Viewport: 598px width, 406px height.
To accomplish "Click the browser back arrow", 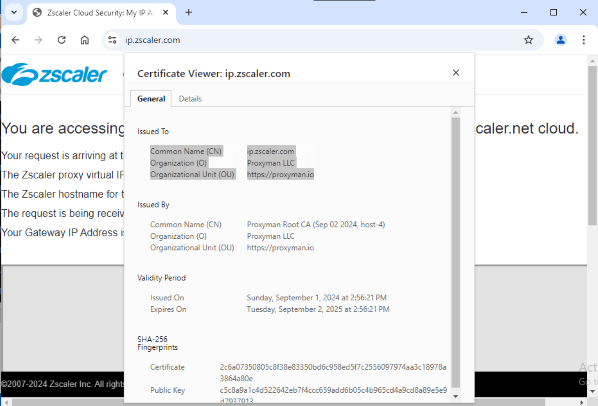I will [15, 40].
